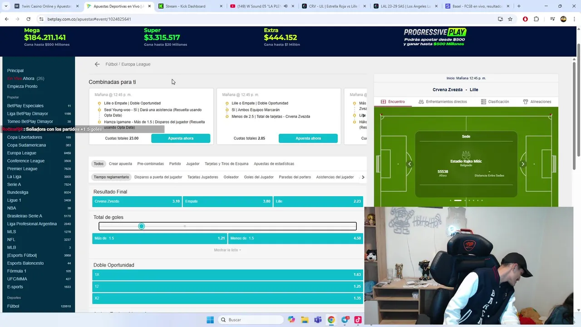
Task: Open Tarjetas y Tiros de Esquina tab
Action: pyautogui.click(x=226, y=163)
